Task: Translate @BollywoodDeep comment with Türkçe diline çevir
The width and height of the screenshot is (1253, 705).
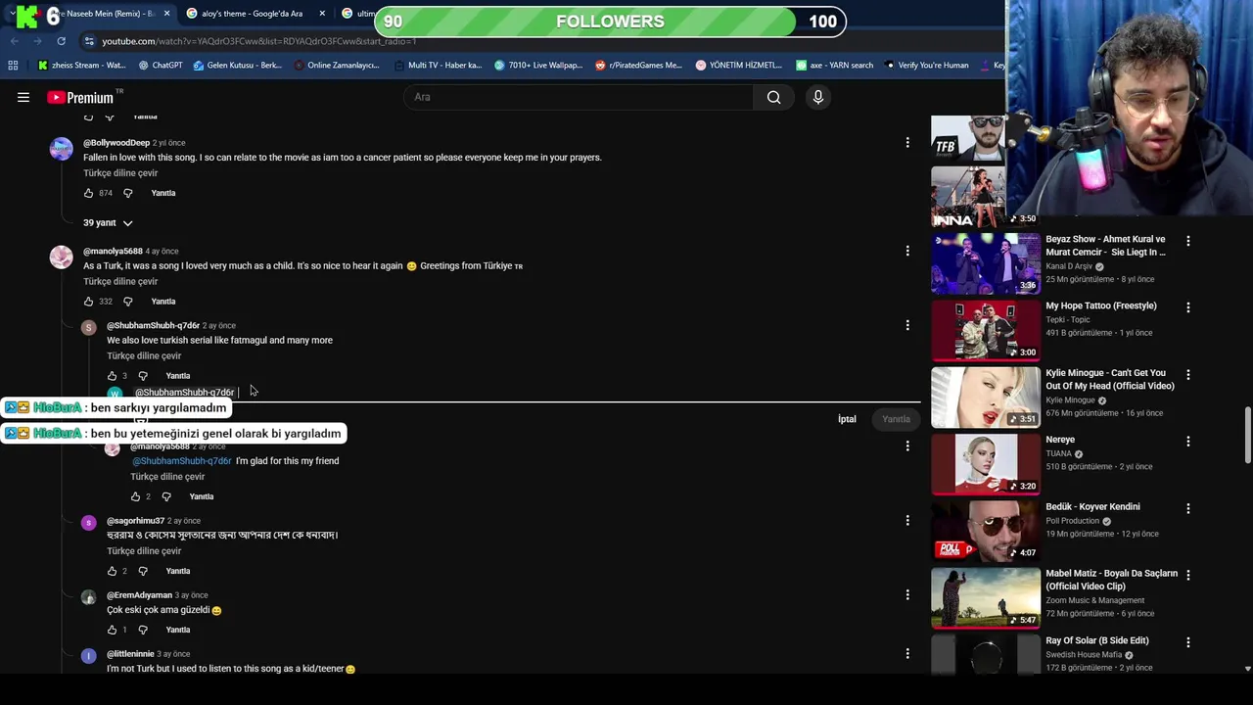Action: click(120, 173)
